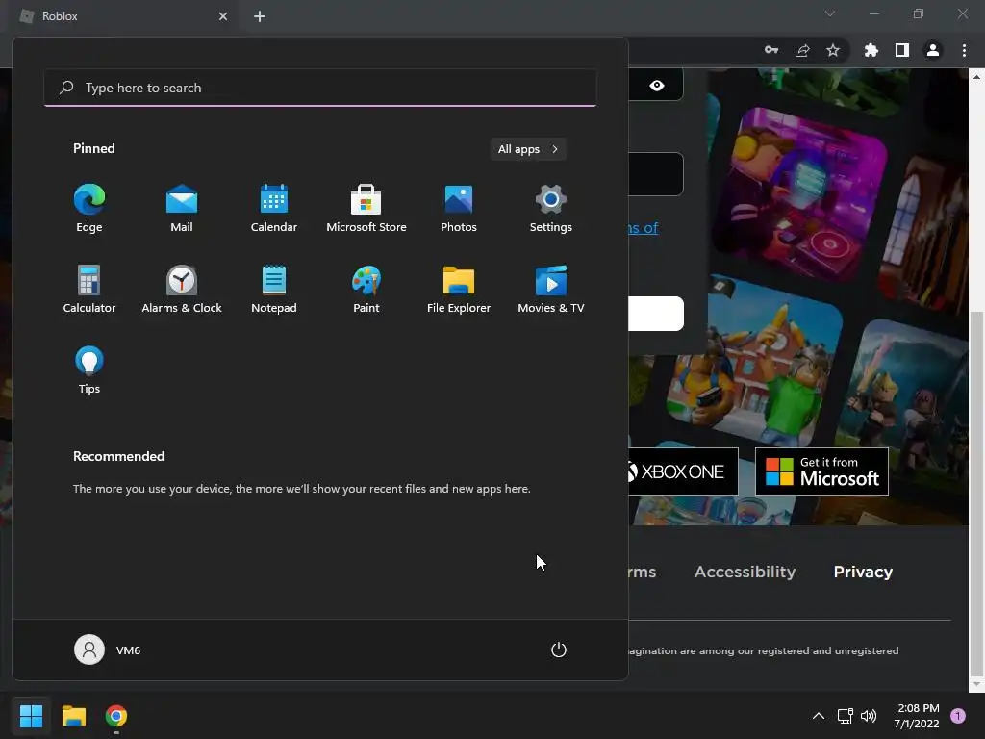
Task: Open Chrome Extensions puzzle icon
Action: (x=871, y=50)
